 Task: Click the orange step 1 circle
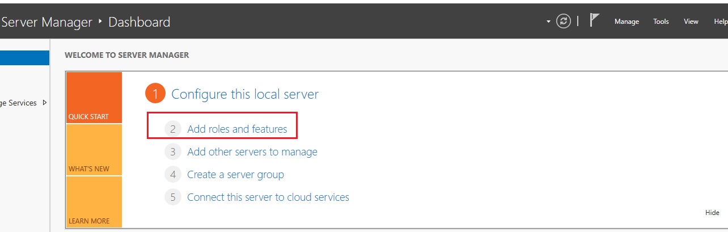(155, 94)
